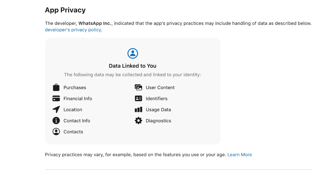Click the Financial Info credit card icon
The height and width of the screenshot is (175, 312).
tap(56, 99)
